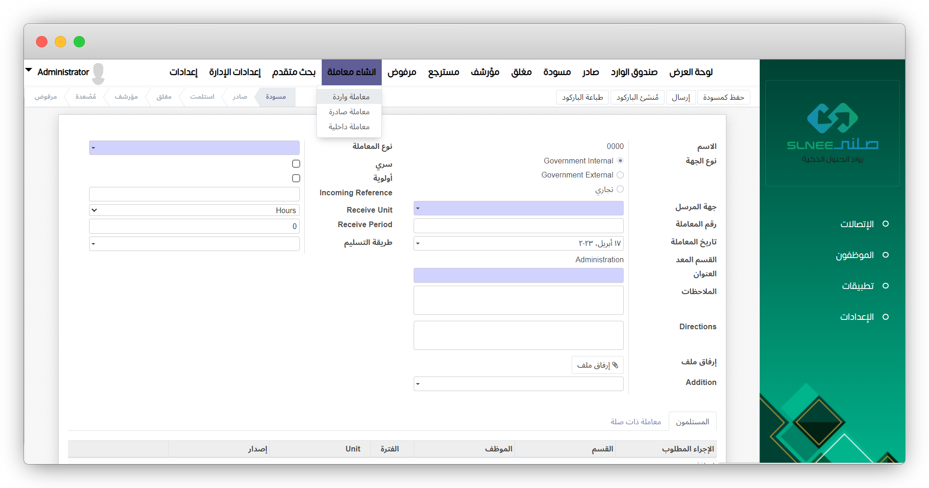Select the تجاري radio option
This screenshot has width=929, height=488.
pyautogui.click(x=620, y=189)
